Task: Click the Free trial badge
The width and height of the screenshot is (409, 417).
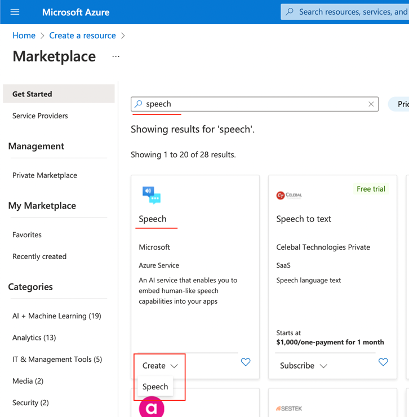Action: click(371, 189)
